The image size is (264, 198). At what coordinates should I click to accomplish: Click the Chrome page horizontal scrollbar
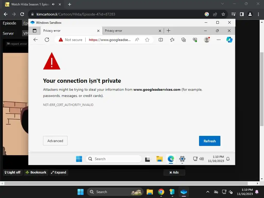point(126,183)
